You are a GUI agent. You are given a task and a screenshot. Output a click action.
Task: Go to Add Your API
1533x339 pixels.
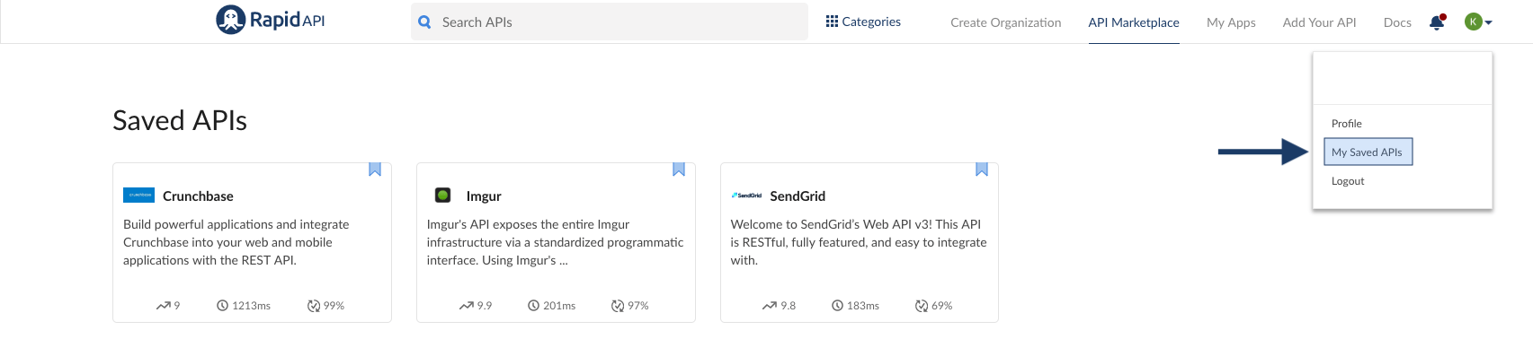coord(1319,22)
